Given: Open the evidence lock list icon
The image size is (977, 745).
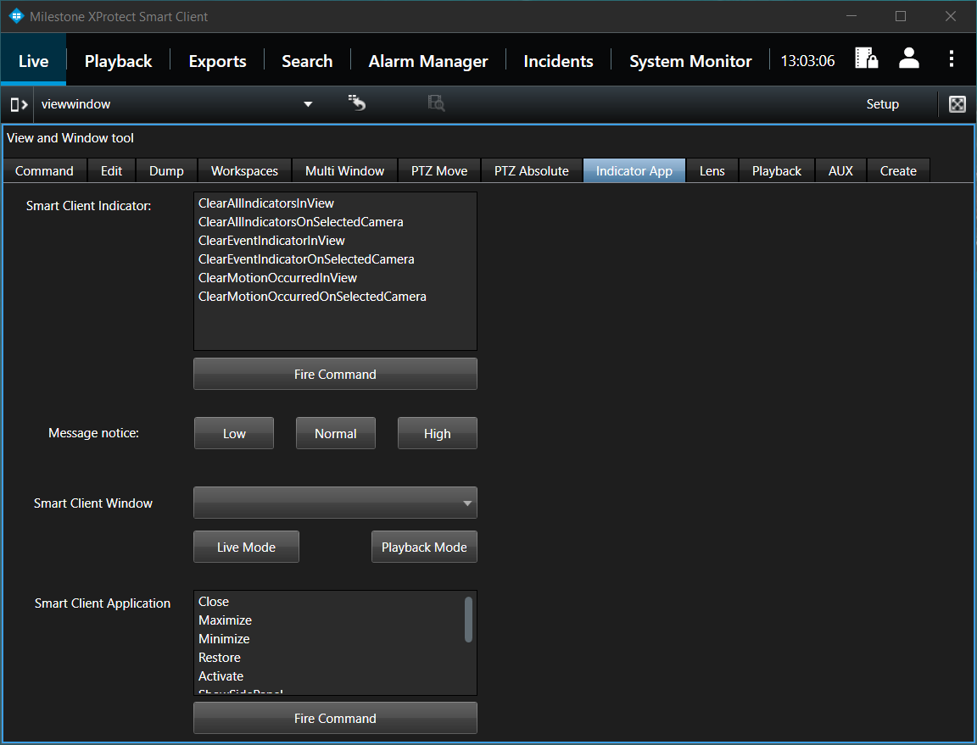Looking at the screenshot, I should pyautogui.click(x=866, y=58).
